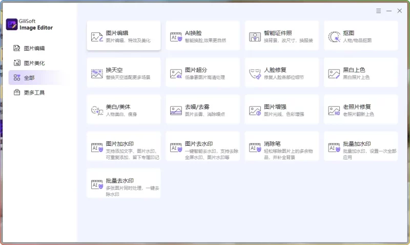Close the Image Editor window
This screenshot has width=410, height=245.
[399, 11]
